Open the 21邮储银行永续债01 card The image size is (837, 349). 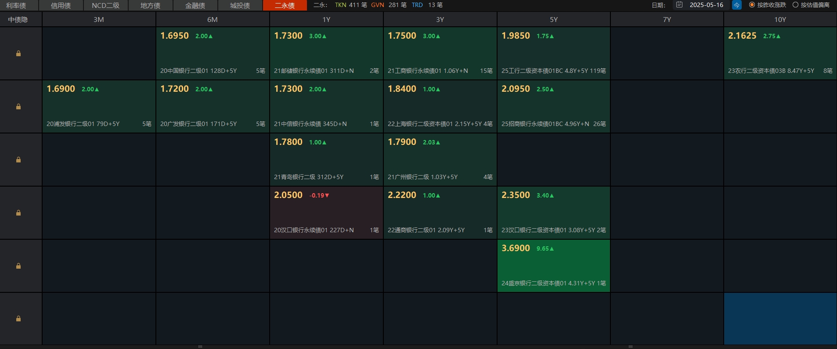tap(326, 54)
